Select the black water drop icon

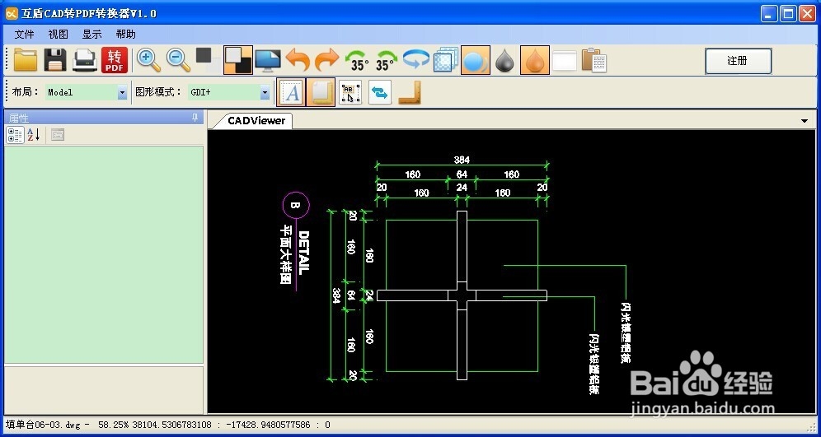coord(504,61)
